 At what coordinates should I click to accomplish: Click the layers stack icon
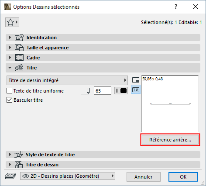click(x=10, y=176)
